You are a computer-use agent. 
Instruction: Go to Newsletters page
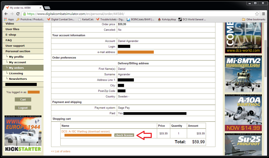[23, 79]
